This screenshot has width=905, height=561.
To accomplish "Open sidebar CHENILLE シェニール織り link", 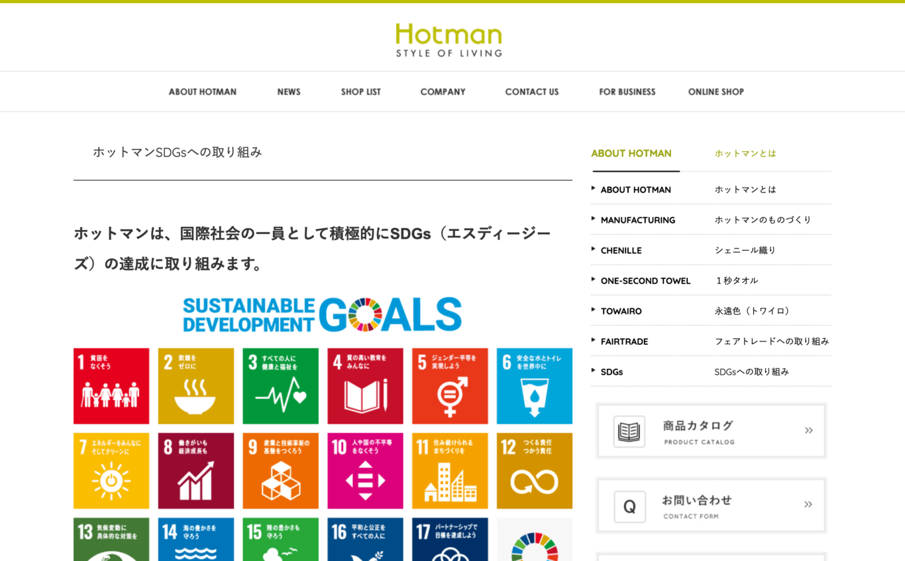I will [x=711, y=251].
